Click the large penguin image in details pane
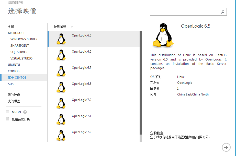Screen dimensions: 236x156 click(163, 35)
